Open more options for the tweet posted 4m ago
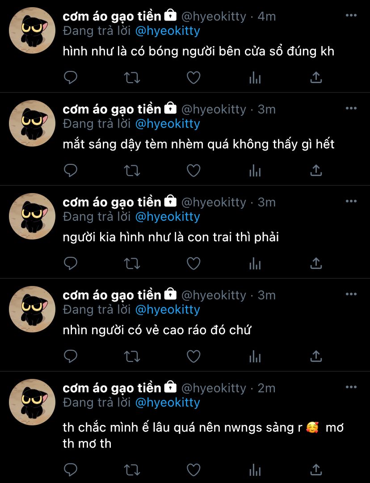The image size is (370, 483). [x=351, y=15]
